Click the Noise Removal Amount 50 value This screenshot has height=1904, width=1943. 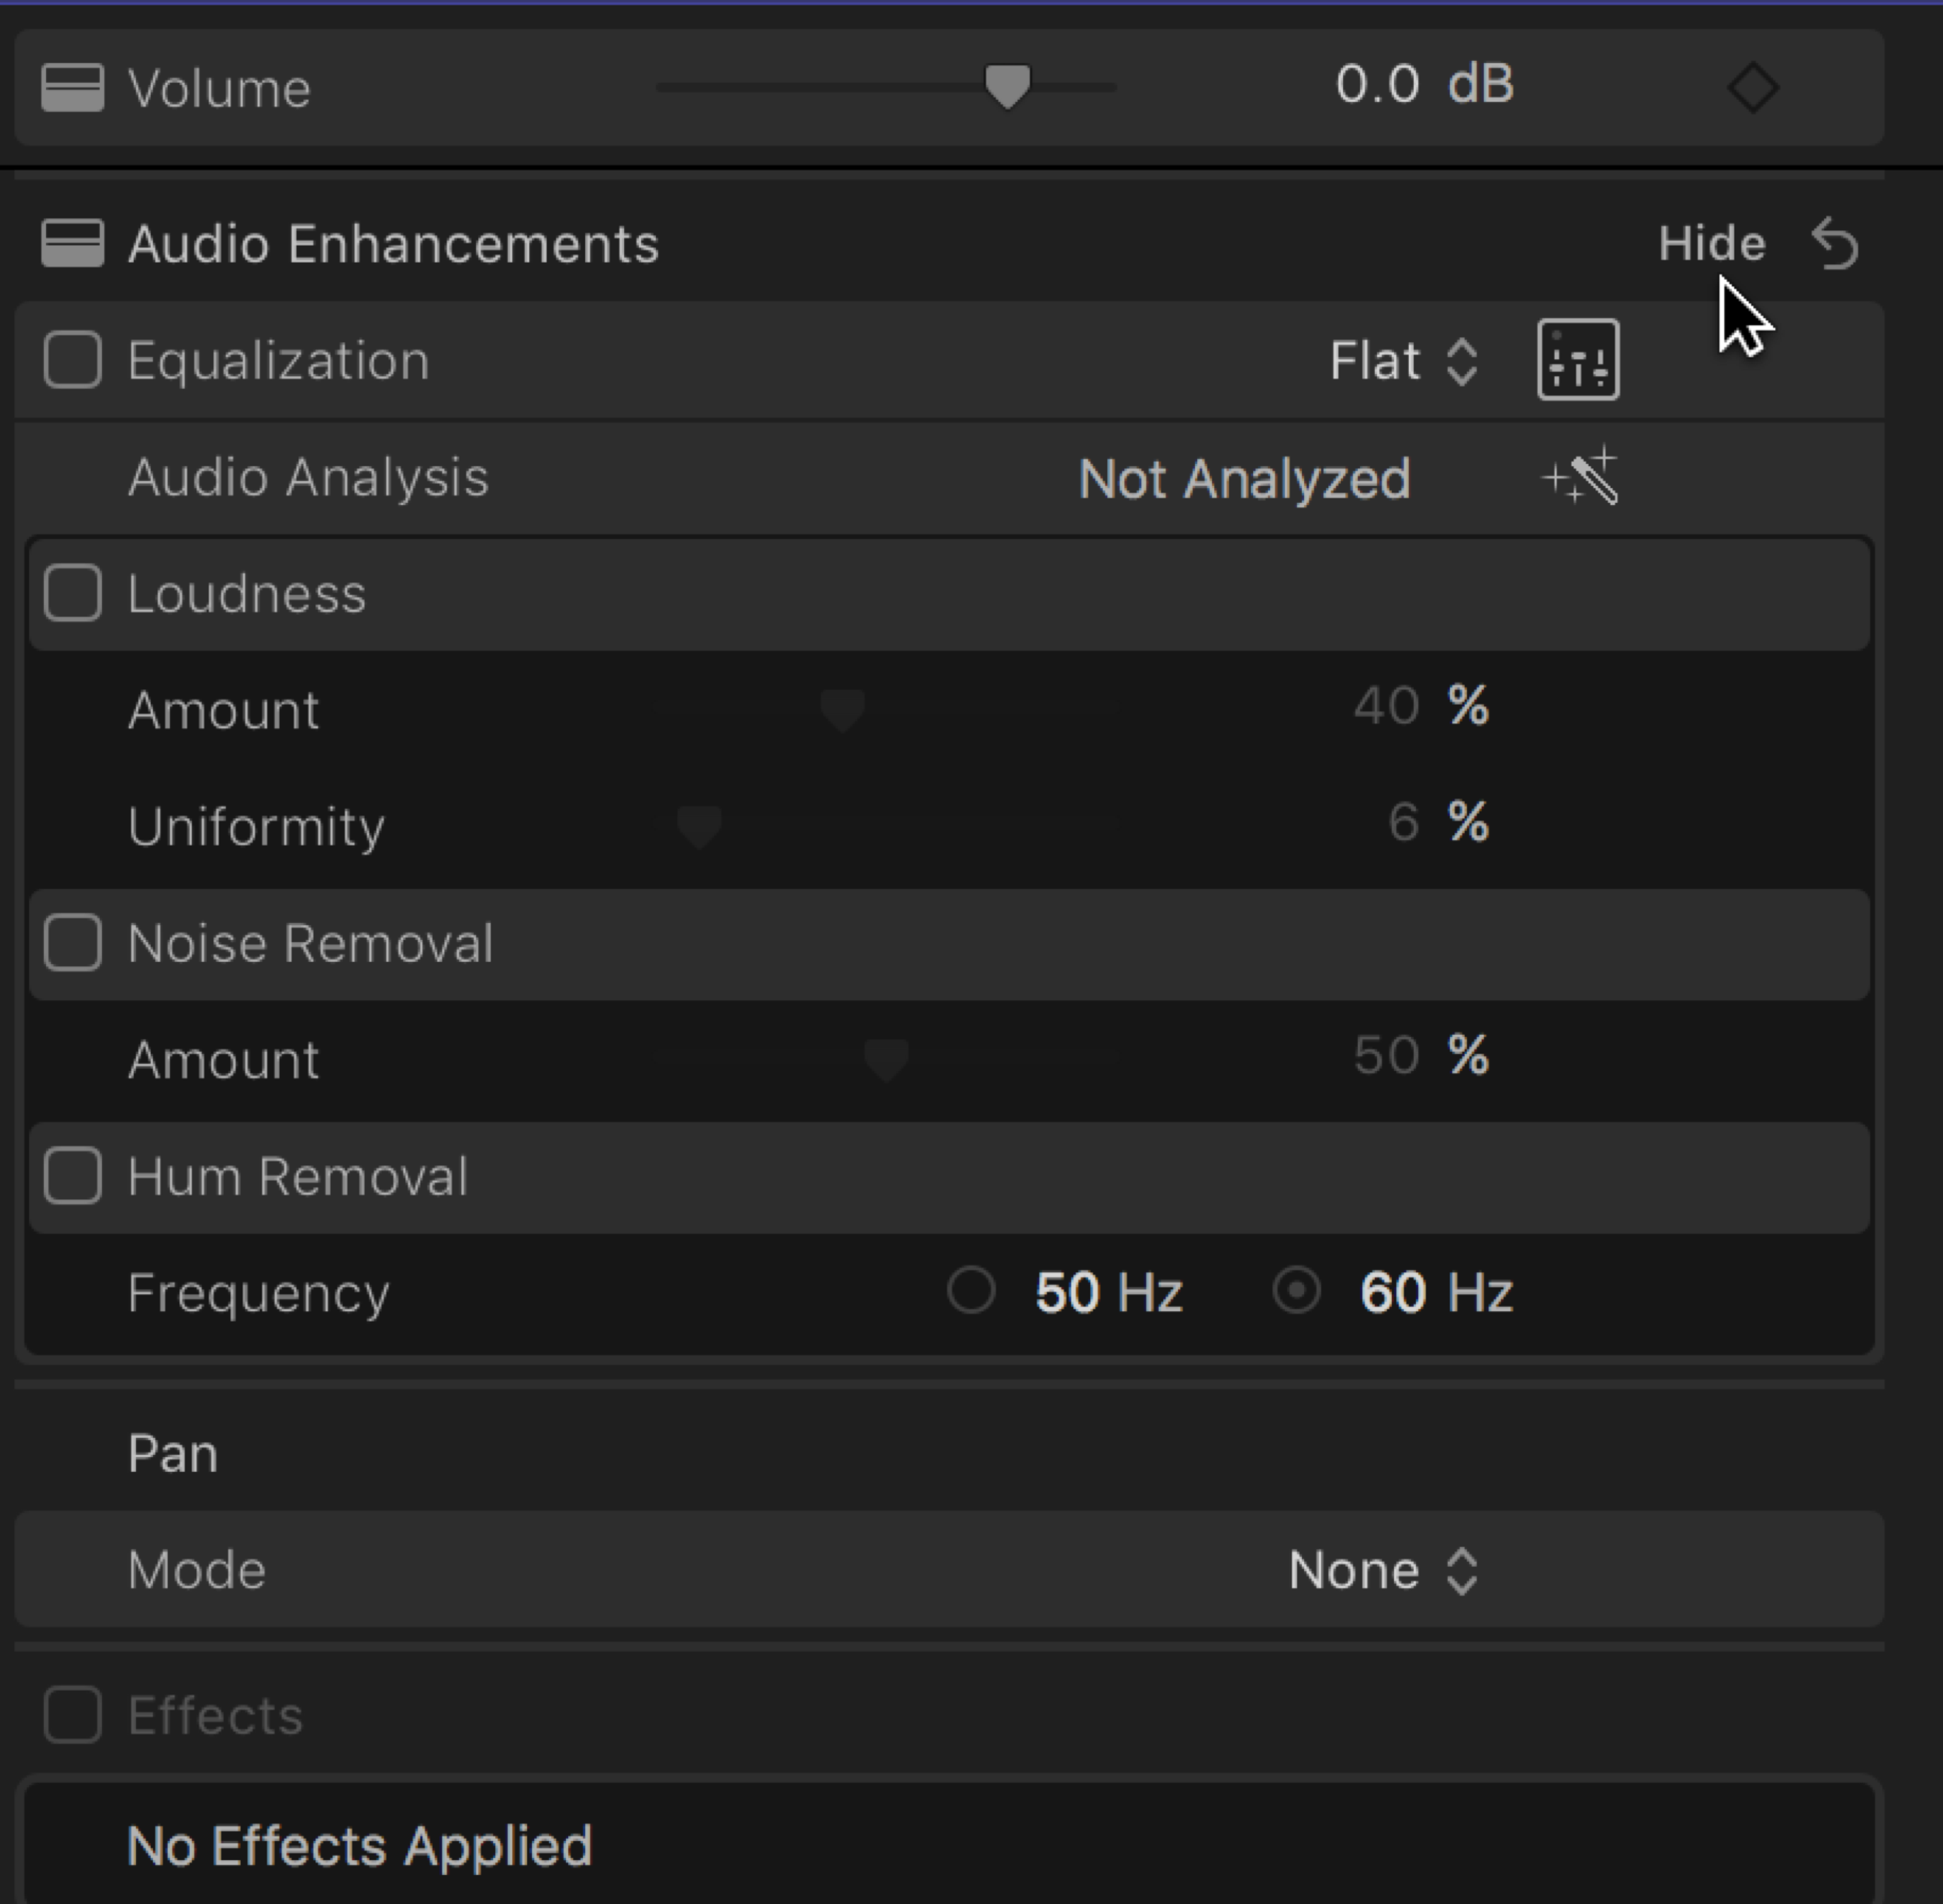[1385, 1056]
